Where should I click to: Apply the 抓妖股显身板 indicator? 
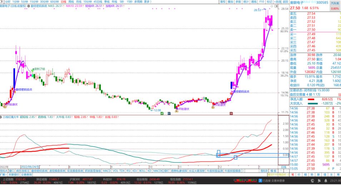tap(93, 171)
